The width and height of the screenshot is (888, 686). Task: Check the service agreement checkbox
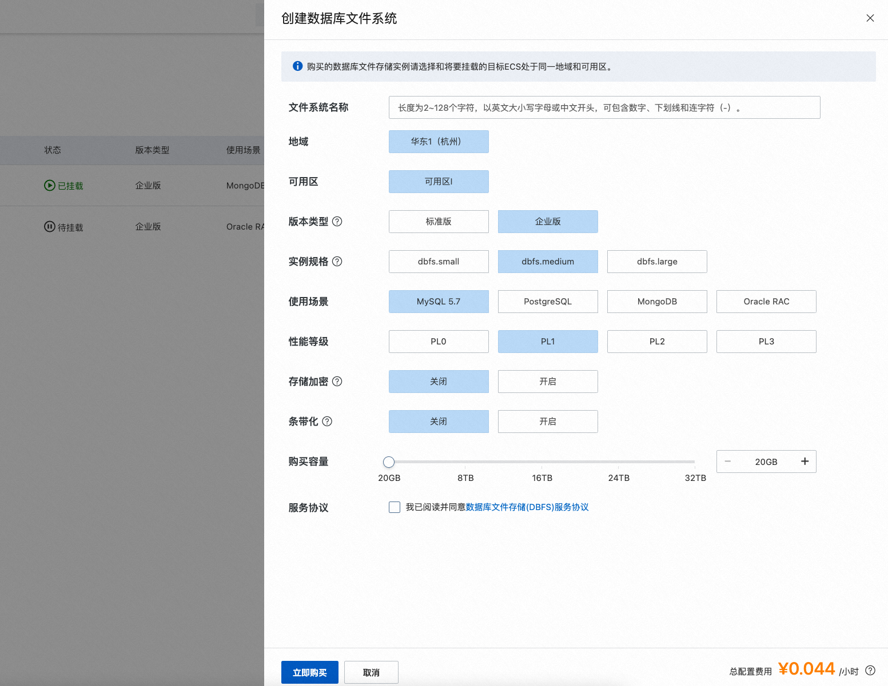395,507
